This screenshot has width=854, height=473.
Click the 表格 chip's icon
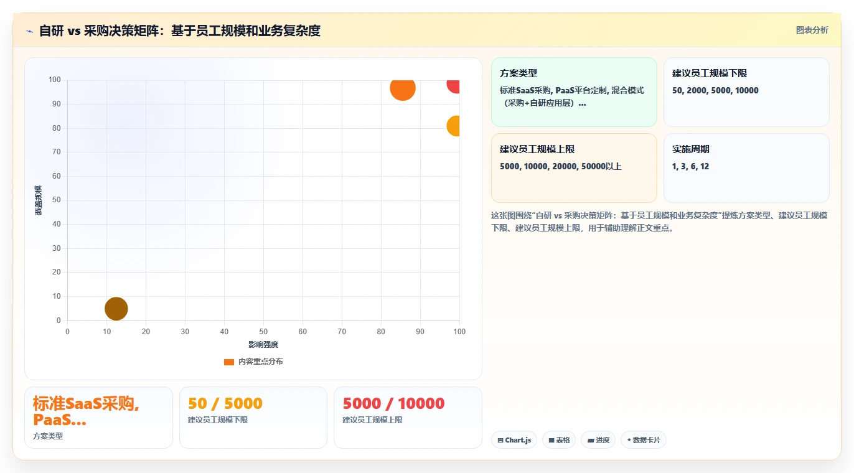coord(551,440)
